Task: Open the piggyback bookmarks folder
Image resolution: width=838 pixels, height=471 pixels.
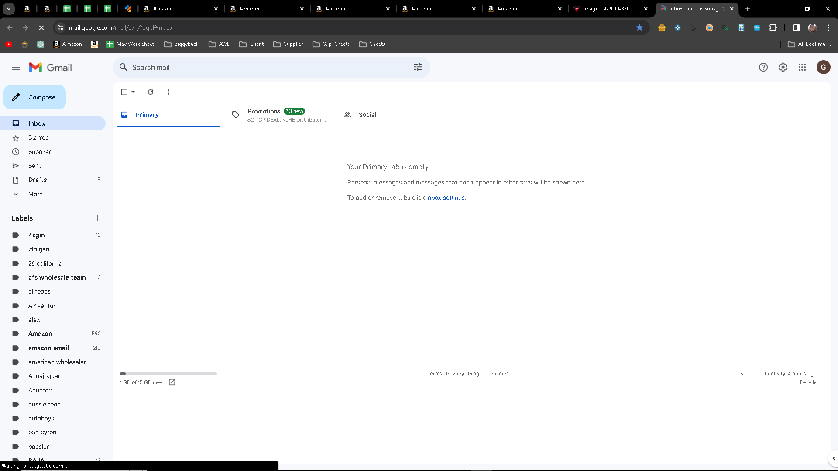Action: click(181, 44)
